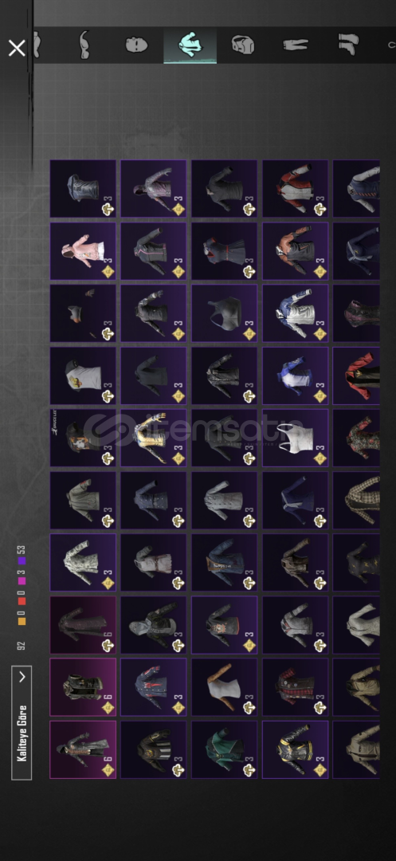
Task: Open the shoes category tab
Action: click(x=348, y=45)
